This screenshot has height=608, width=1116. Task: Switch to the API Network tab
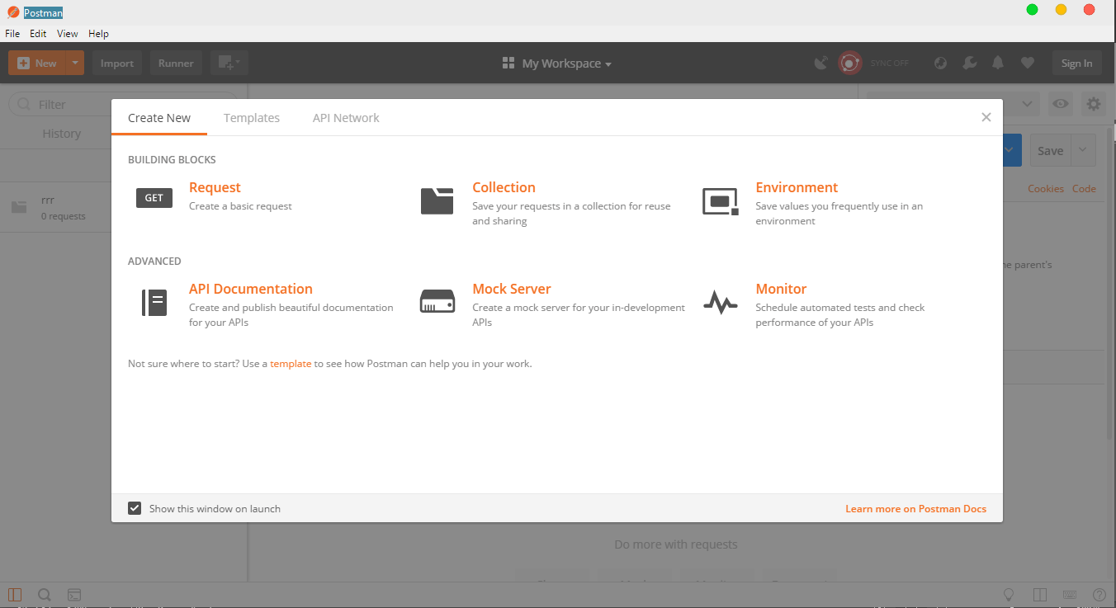click(x=346, y=118)
